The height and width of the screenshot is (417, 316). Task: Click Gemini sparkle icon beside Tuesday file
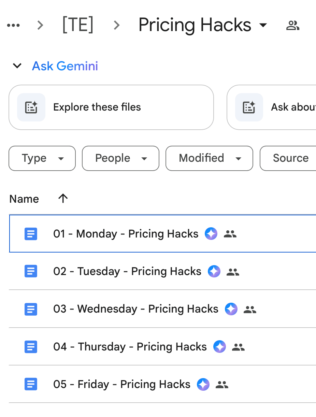point(214,272)
